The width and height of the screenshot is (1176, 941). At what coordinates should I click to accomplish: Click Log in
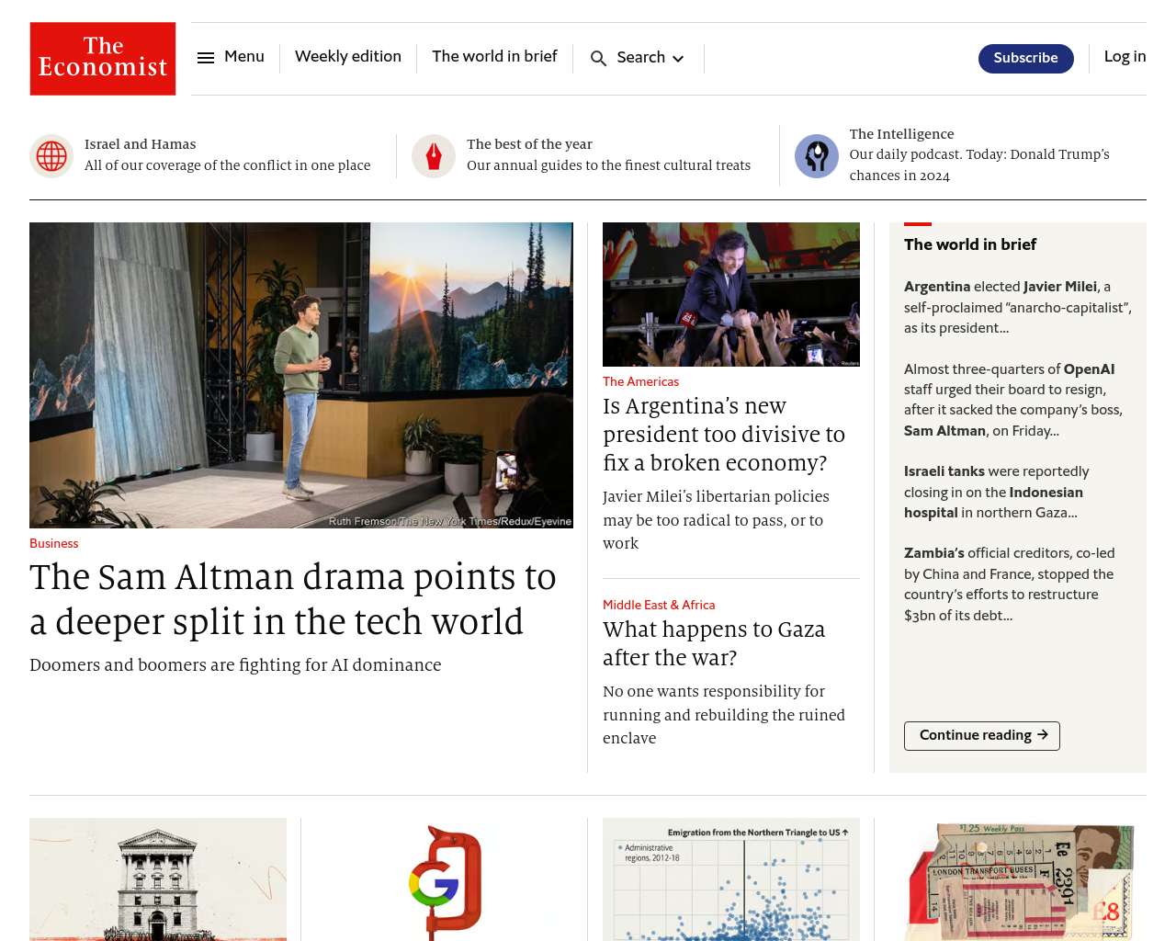tap(1125, 57)
